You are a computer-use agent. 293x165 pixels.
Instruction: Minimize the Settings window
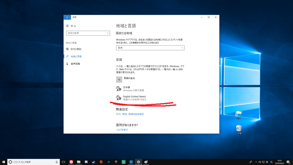click(202, 17)
